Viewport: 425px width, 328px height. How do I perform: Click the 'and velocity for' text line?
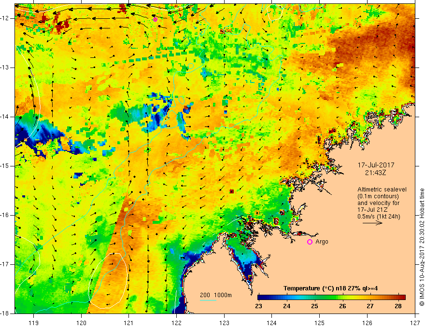click(x=378, y=203)
